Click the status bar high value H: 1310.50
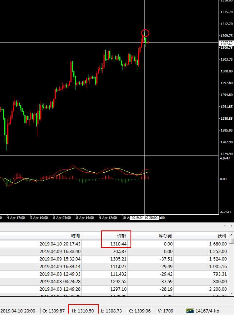The image size is (234, 315). [x=83, y=311]
